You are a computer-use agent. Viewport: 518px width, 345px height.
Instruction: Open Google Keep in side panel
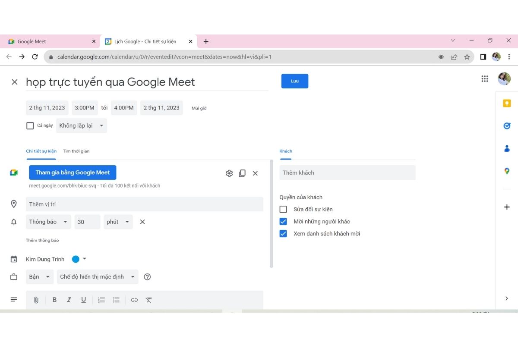point(507,103)
